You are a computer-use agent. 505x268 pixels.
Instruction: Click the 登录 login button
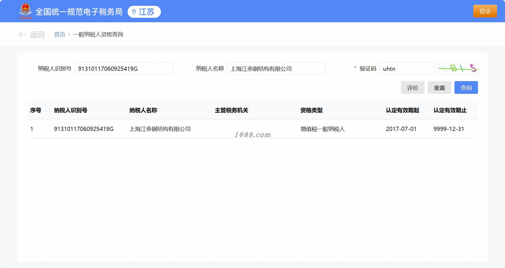(485, 11)
